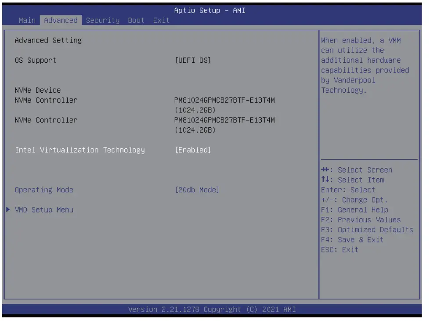Switch to the Main tab
Viewport: 430px width, 321px height.
click(x=27, y=20)
